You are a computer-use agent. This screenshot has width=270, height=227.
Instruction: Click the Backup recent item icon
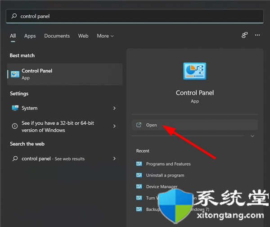139,209
